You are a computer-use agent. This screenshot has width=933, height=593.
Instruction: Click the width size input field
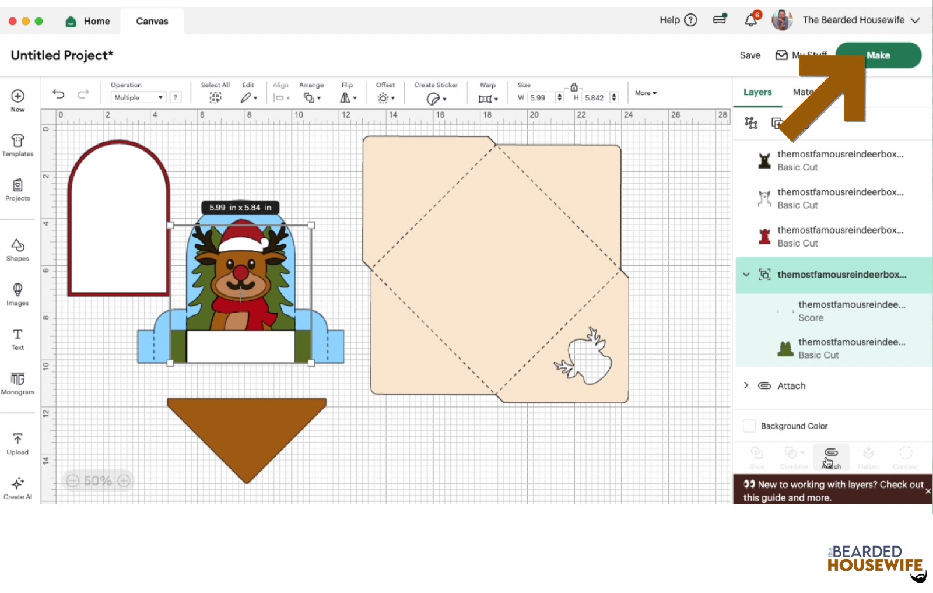coord(541,98)
